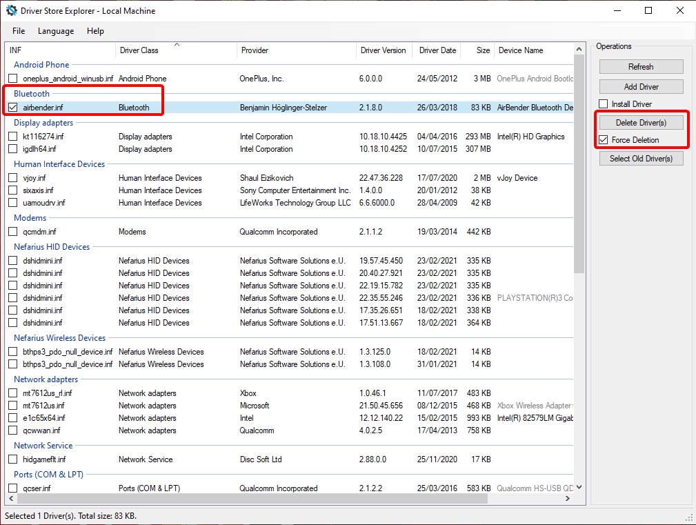Tick the qcwwan.inf checkbox
The height and width of the screenshot is (525, 696).
pos(13,430)
